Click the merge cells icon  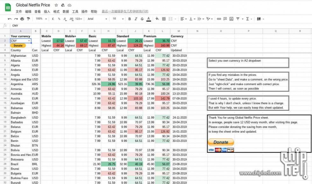171,19
